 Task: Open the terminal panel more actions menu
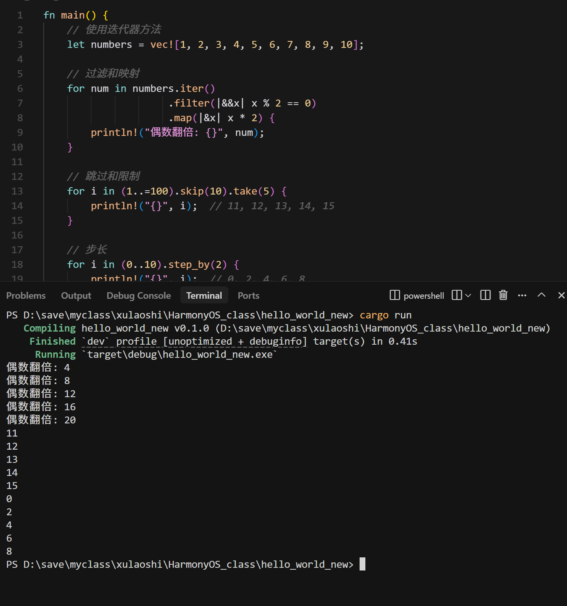pos(522,295)
